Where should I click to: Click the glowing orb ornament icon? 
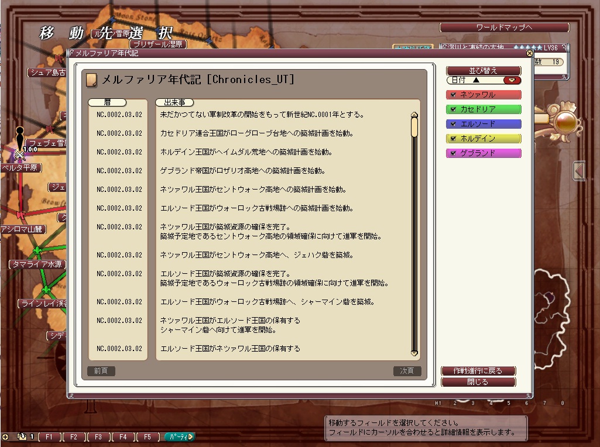[565, 122]
